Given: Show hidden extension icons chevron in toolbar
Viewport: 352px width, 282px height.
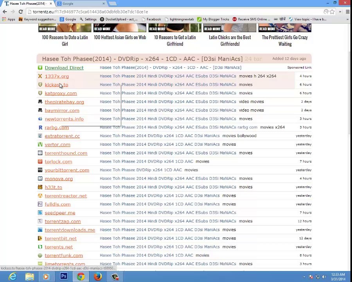Looking at the screenshot, I should coord(340,12).
